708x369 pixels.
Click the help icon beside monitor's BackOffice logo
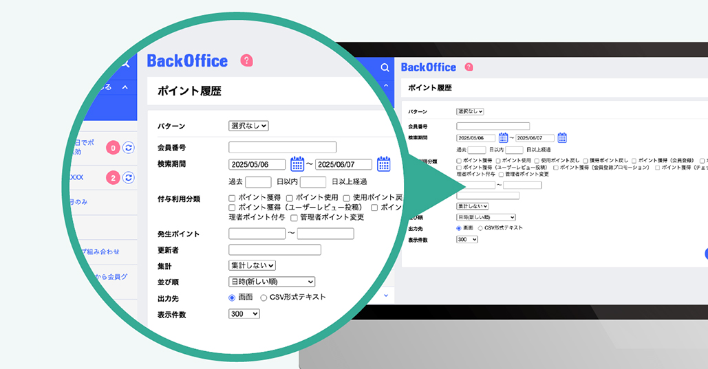tap(469, 67)
